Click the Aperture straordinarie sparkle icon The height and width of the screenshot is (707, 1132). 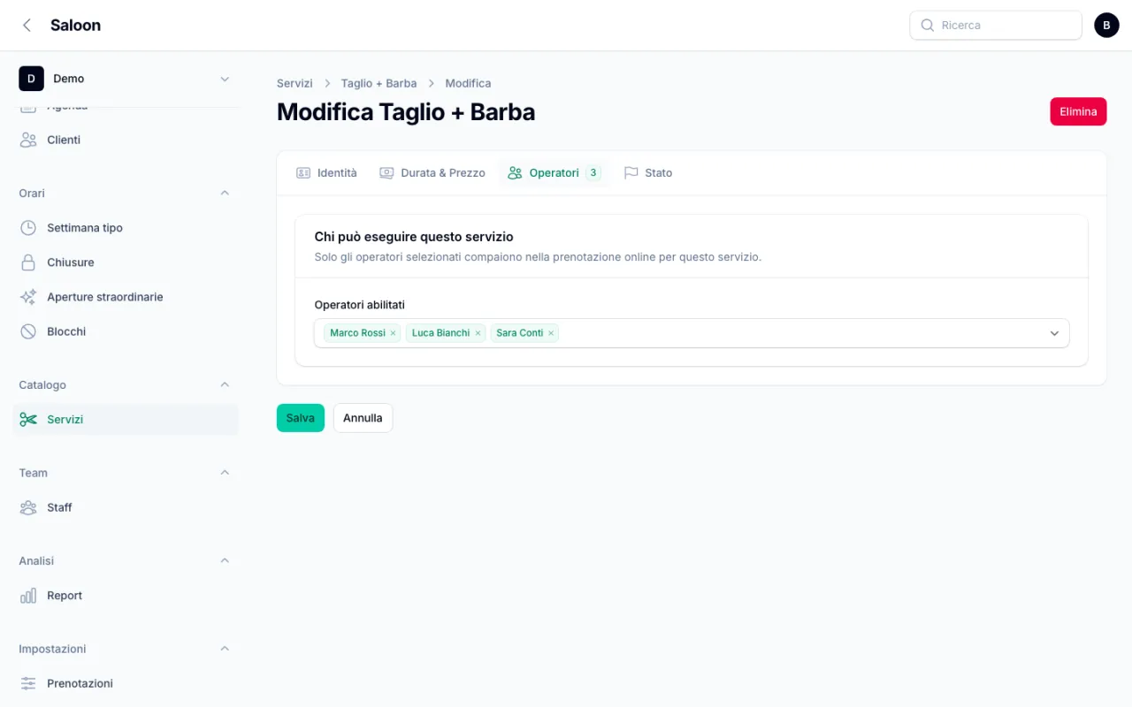pos(28,297)
